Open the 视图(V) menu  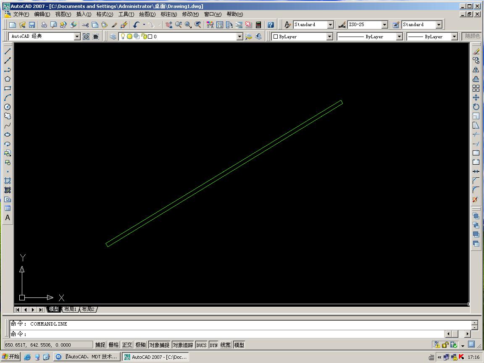pos(63,14)
